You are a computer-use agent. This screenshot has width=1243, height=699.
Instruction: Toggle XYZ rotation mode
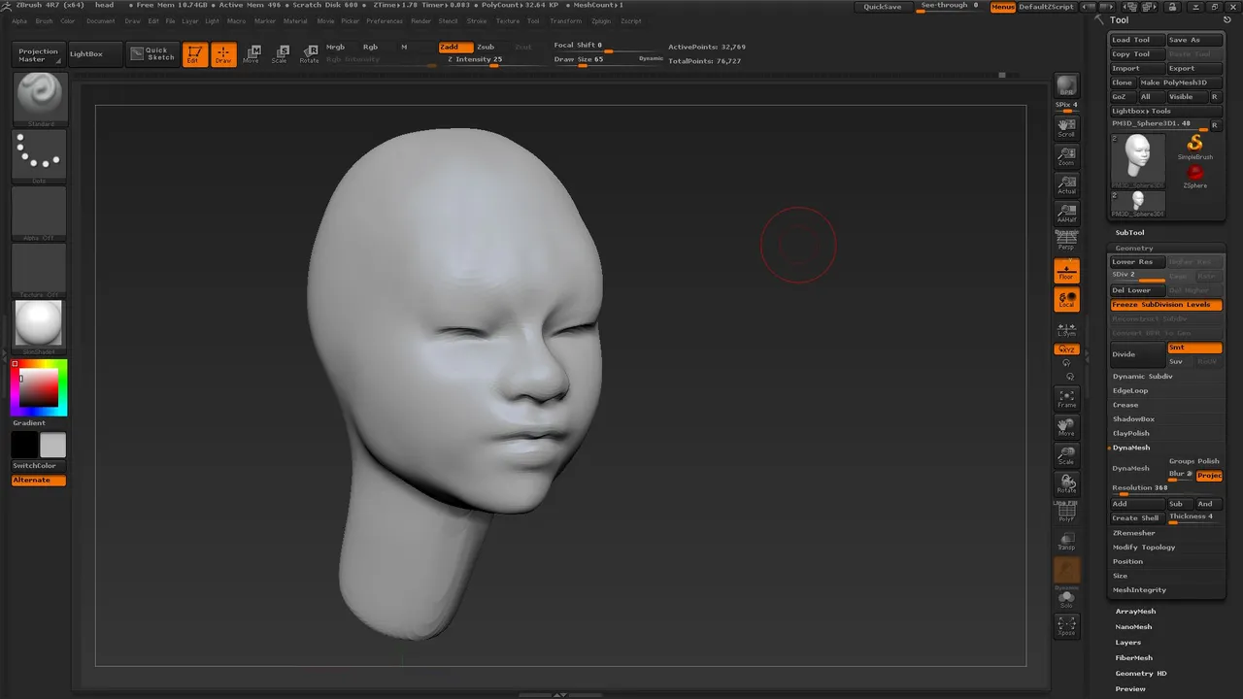tap(1066, 349)
